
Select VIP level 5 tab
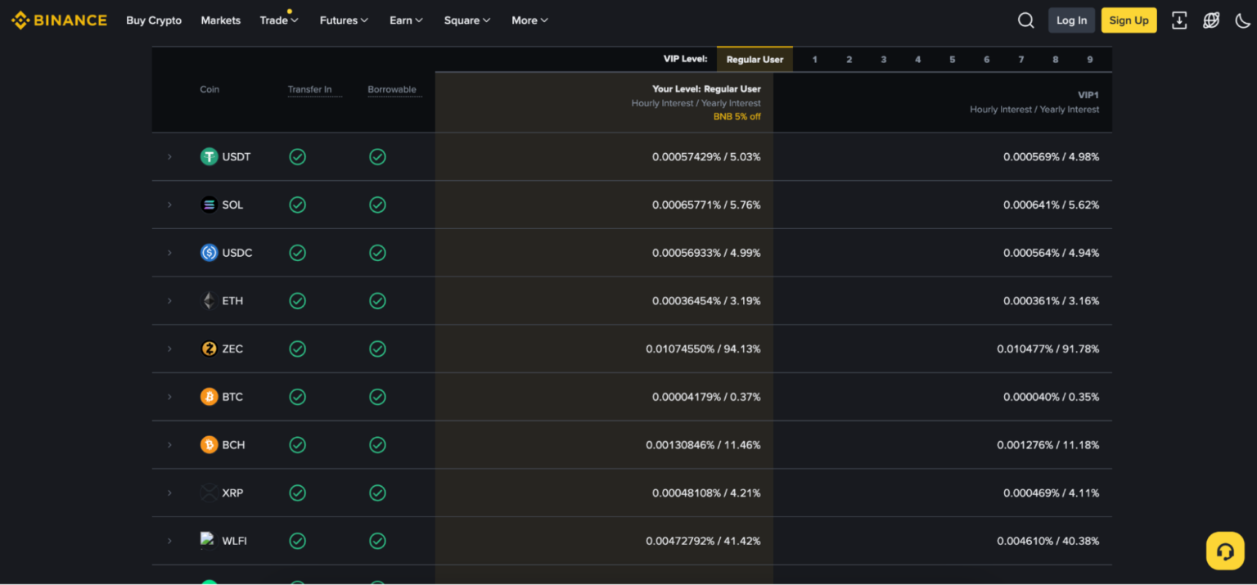952,59
